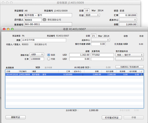Click the lookup icon beside R0003 in AR window
This screenshot has width=148, height=123.
44,20
